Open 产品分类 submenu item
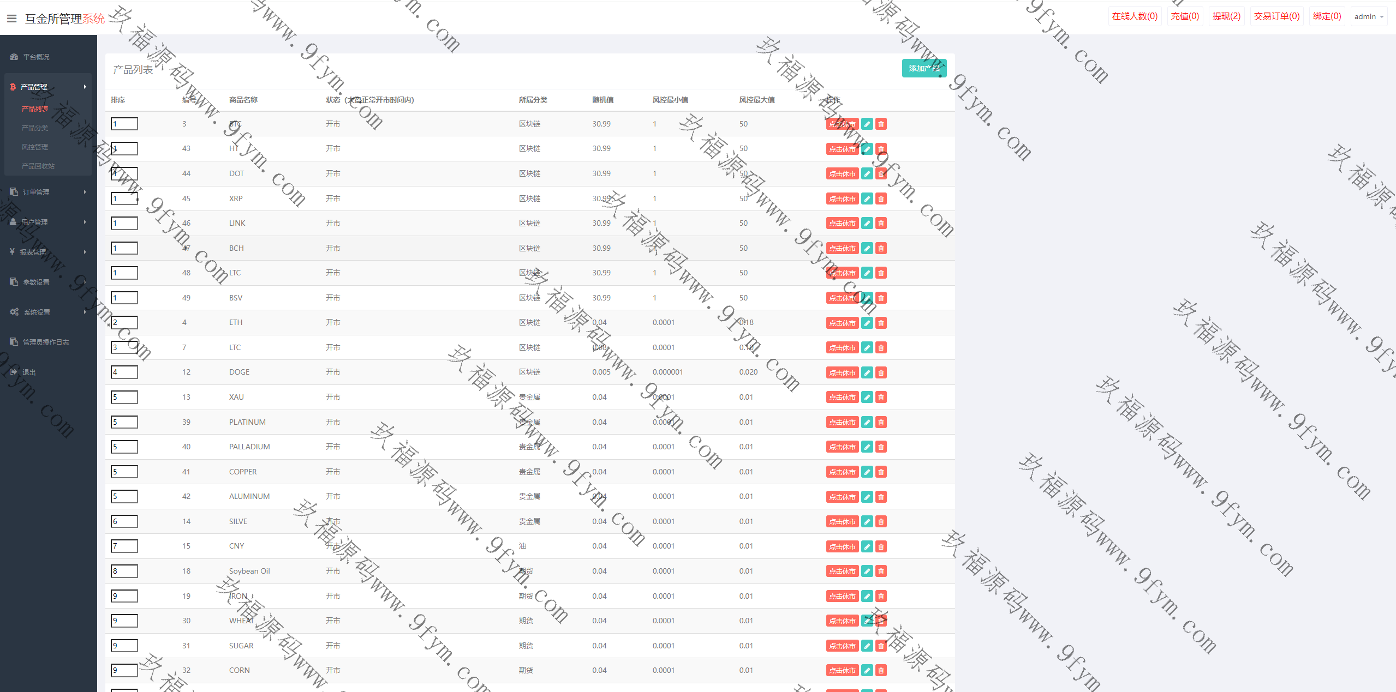The image size is (1396, 692). tap(35, 128)
